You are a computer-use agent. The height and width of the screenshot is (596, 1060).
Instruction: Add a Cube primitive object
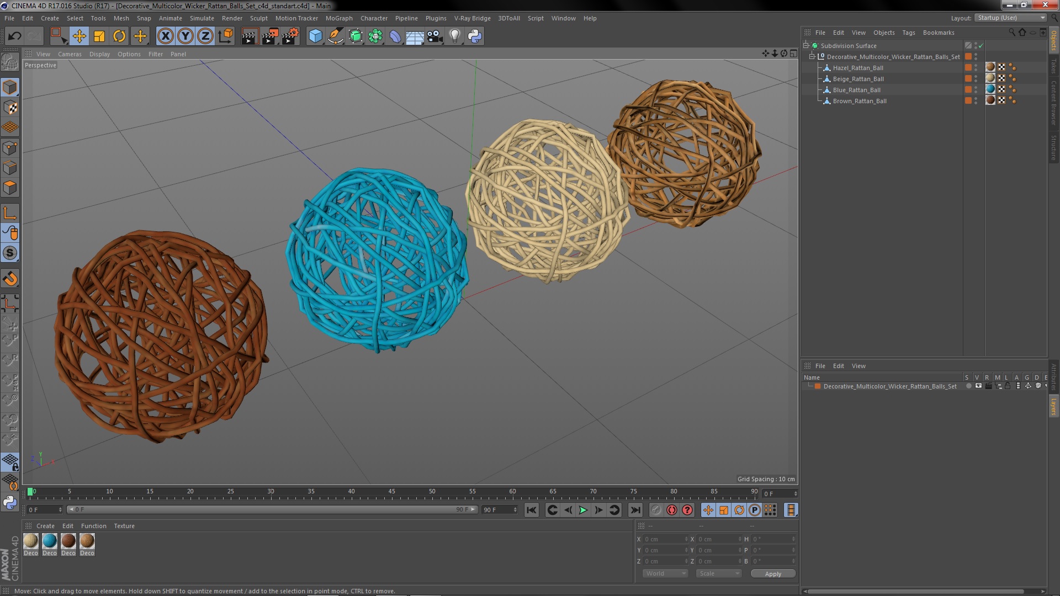point(315,36)
